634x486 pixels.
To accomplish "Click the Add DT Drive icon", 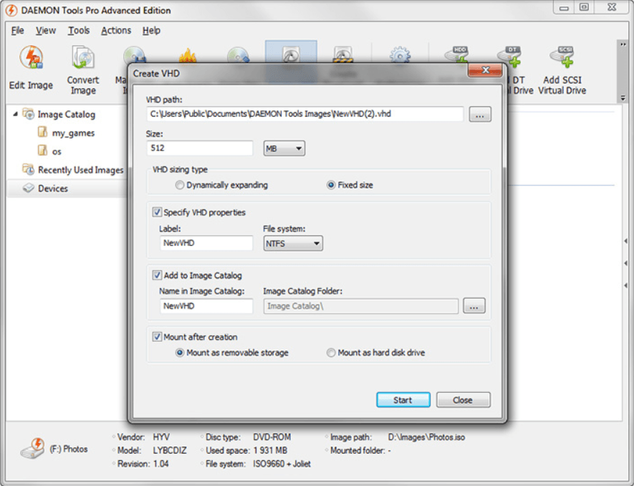I will coord(509,57).
